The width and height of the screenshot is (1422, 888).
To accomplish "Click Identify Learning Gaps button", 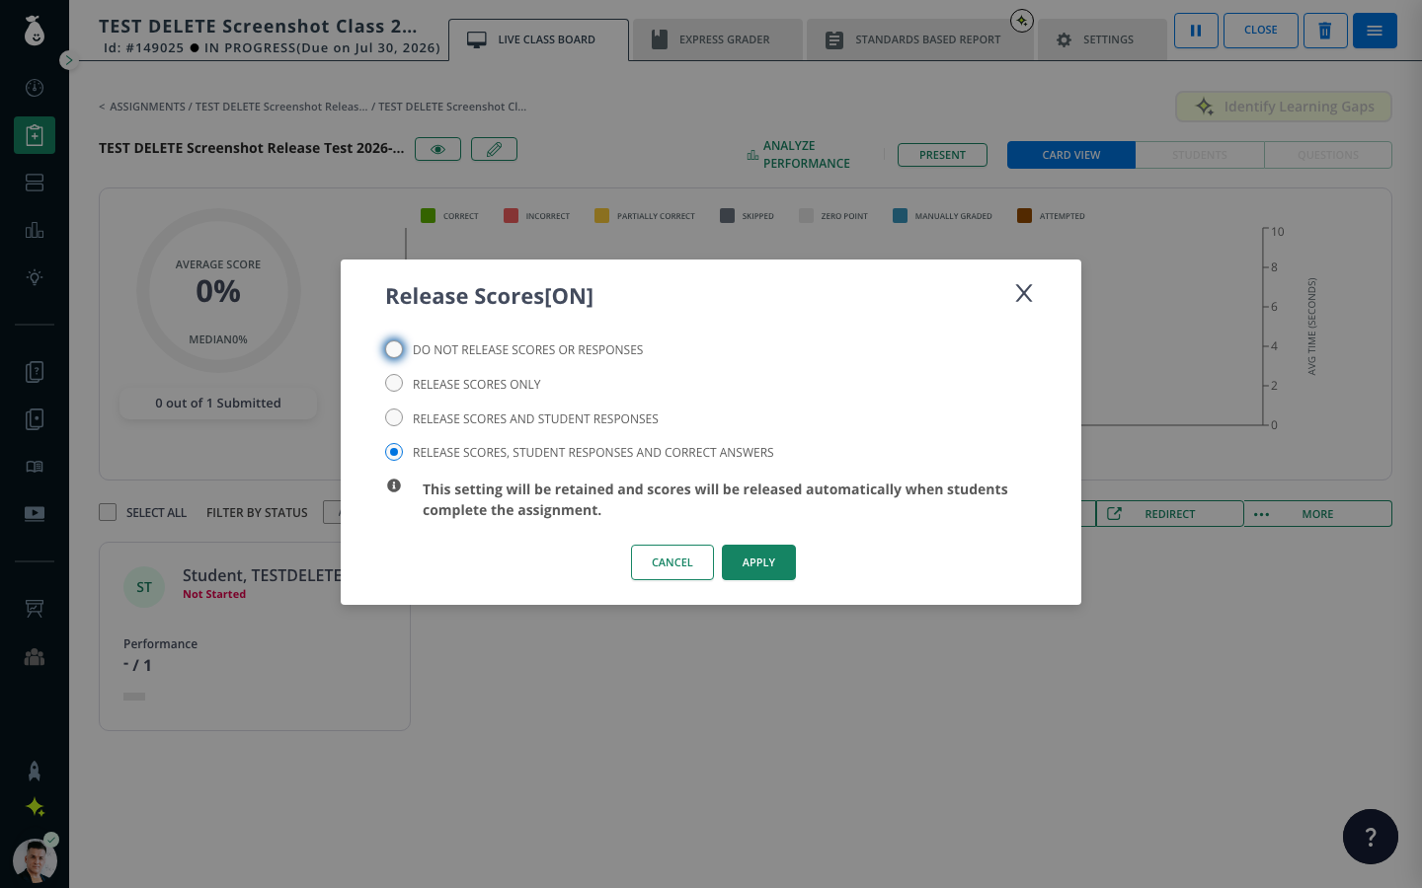I will point(1284,107).
